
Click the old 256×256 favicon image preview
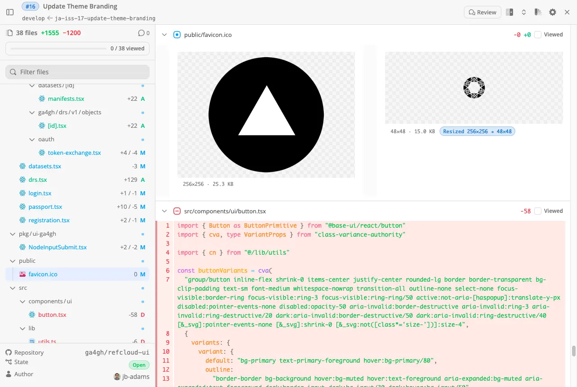(x=266, y=115)
